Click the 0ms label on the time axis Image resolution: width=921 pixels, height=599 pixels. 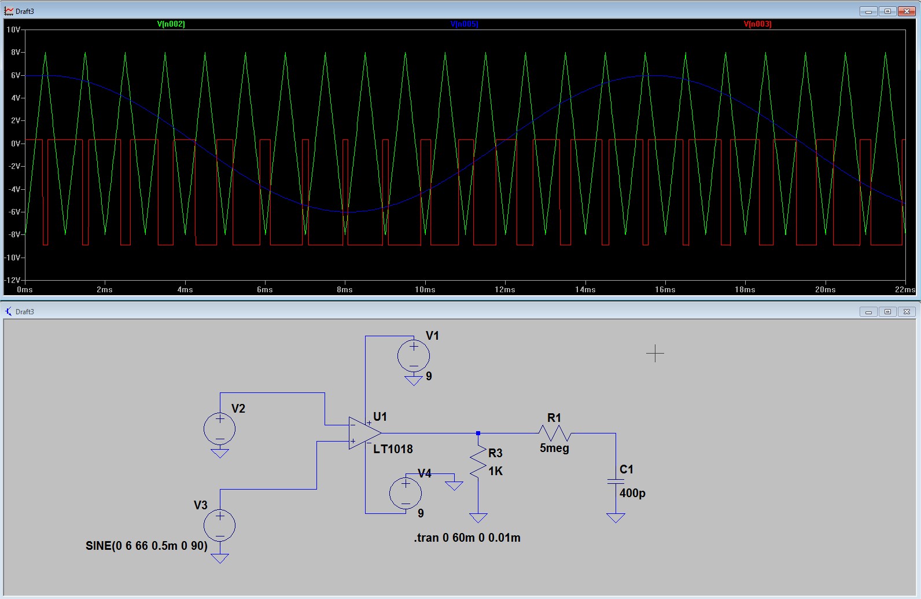[x=25, y=289]
